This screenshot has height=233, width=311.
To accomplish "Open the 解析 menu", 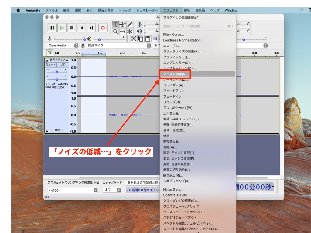I will tap(187, 10).
